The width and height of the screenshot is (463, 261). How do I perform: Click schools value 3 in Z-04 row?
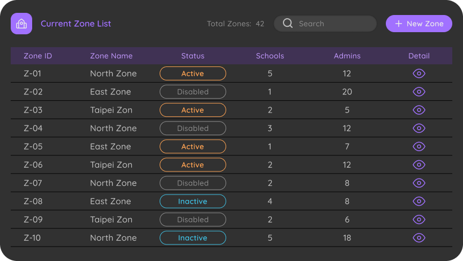270,128
